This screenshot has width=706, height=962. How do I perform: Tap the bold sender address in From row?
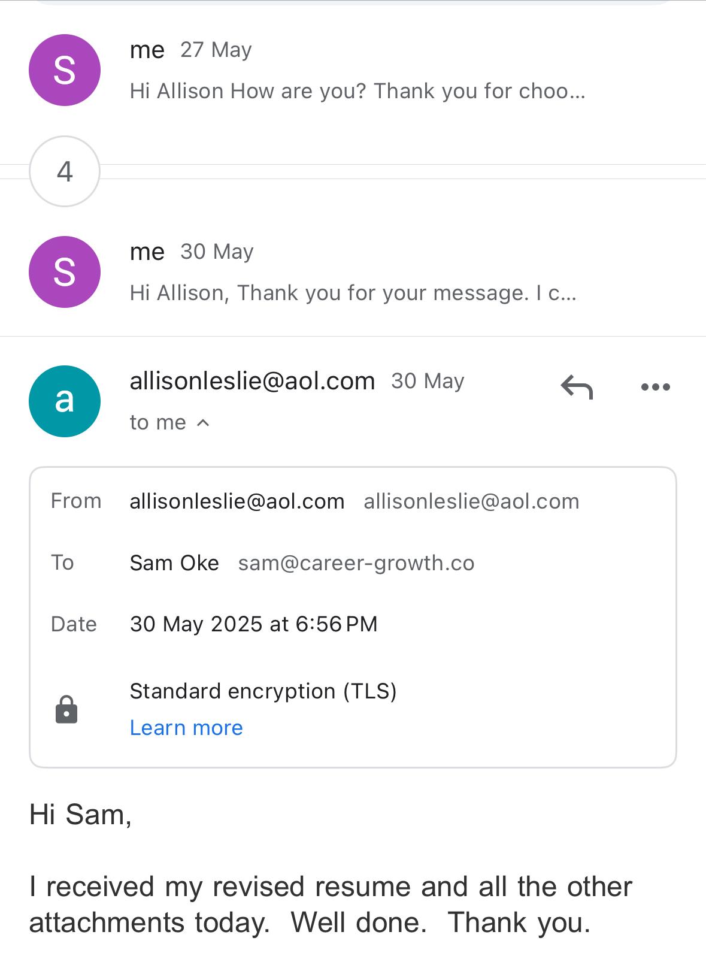pos(237,501)
